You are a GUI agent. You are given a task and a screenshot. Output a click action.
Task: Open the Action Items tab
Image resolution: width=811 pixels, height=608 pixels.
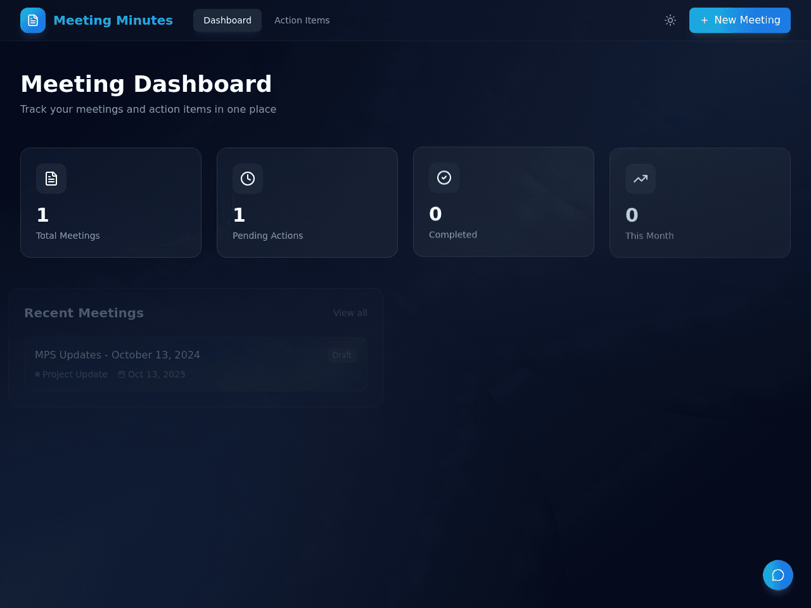(x=302, y=20)
